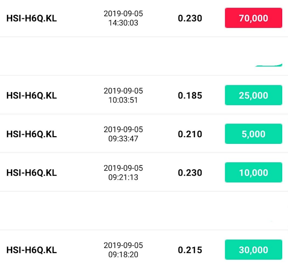The image size is (288, 266).
Task: Select the 0.215 price value
Action: point(190,250)
